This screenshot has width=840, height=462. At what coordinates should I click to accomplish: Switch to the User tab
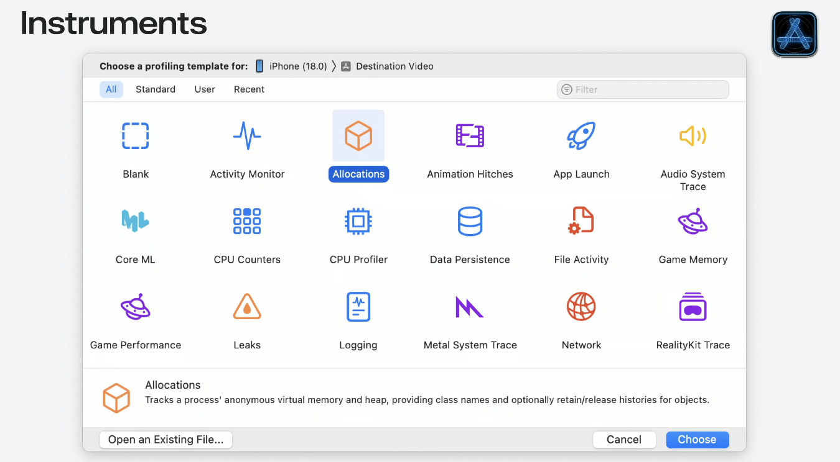click(205, 89)
